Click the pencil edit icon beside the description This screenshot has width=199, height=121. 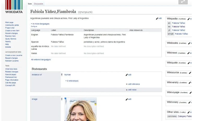point(157,18)
